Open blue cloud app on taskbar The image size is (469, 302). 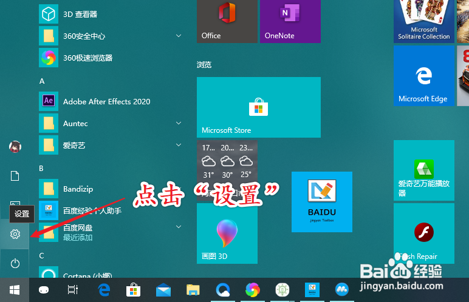pyautogui.click(x=341, y=290)
